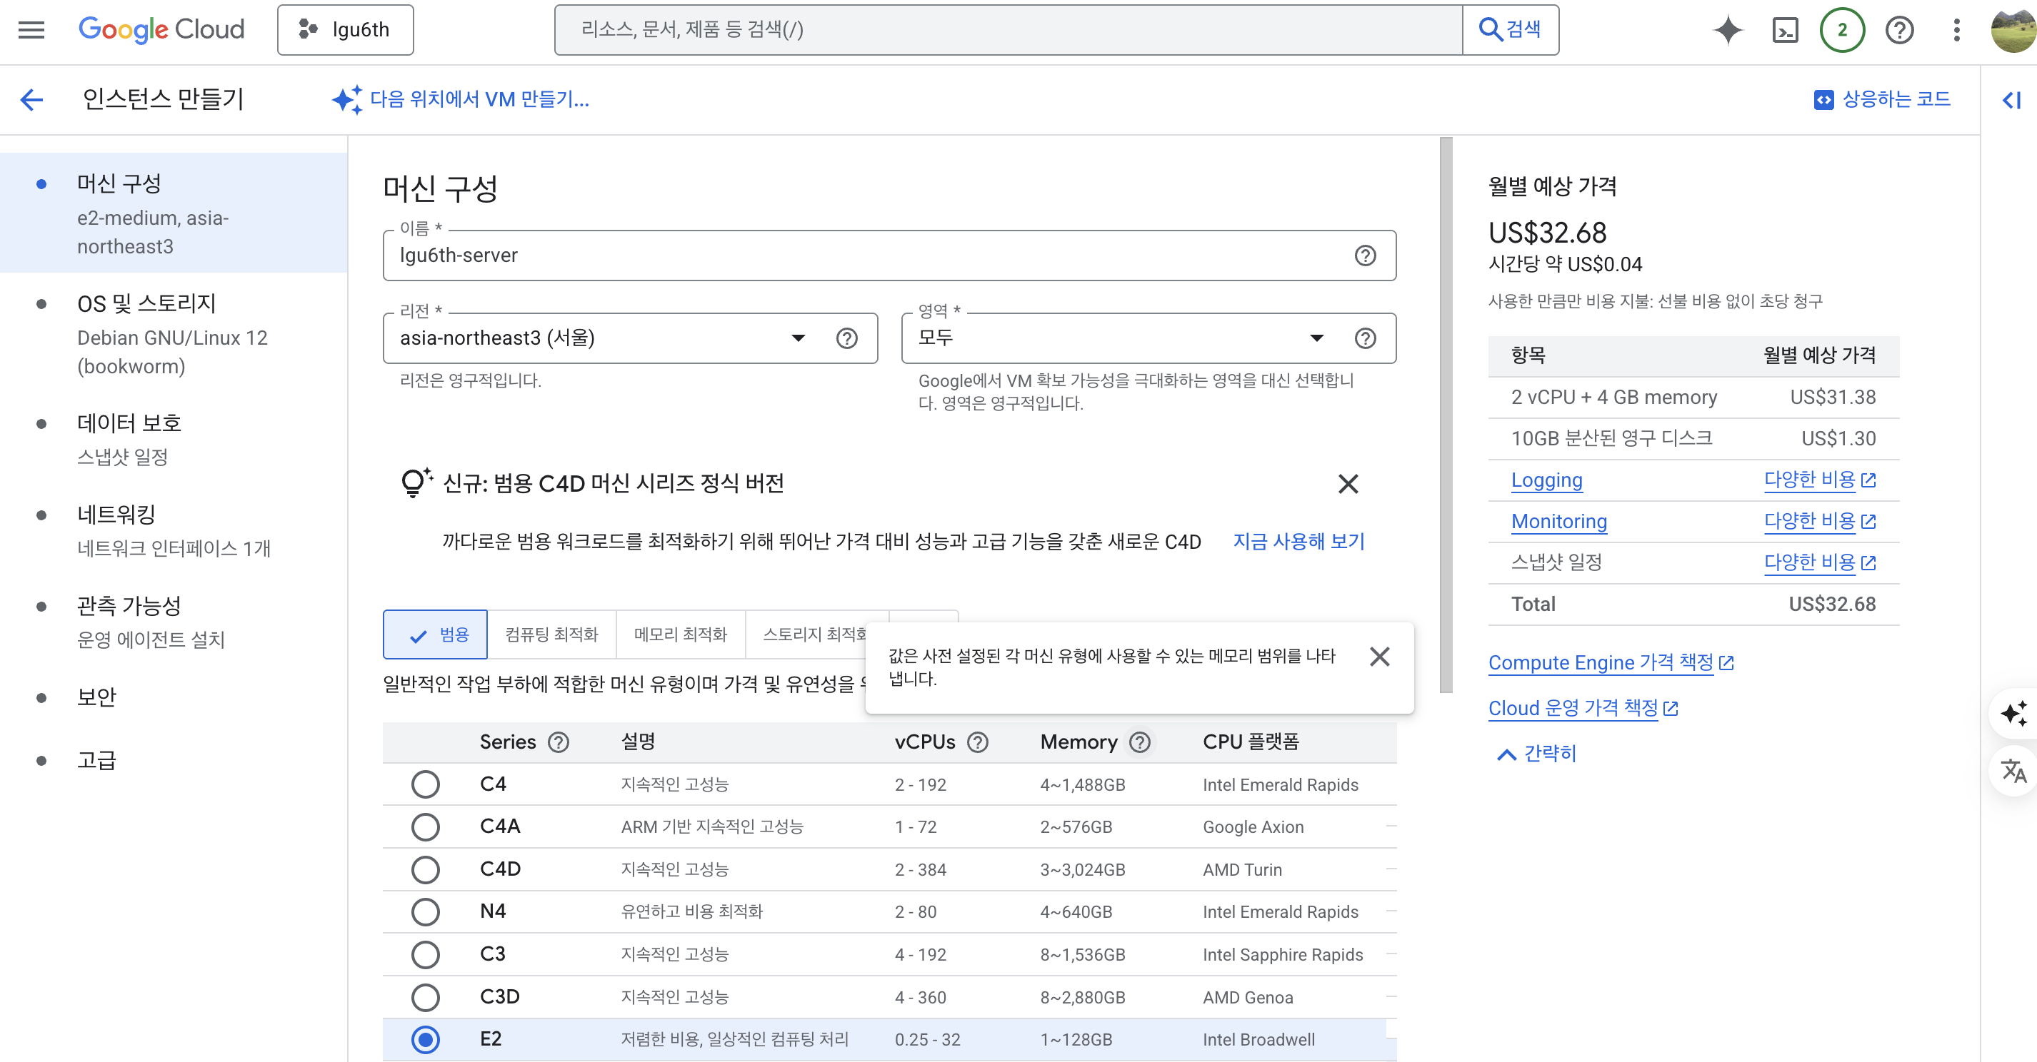Viewport: 2037px width, 1062px height.
Task: Close the memory range tooltip
Action: (1379, 657)
